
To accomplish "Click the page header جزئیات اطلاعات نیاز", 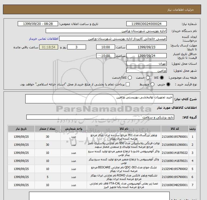I will tap(180, 10).
